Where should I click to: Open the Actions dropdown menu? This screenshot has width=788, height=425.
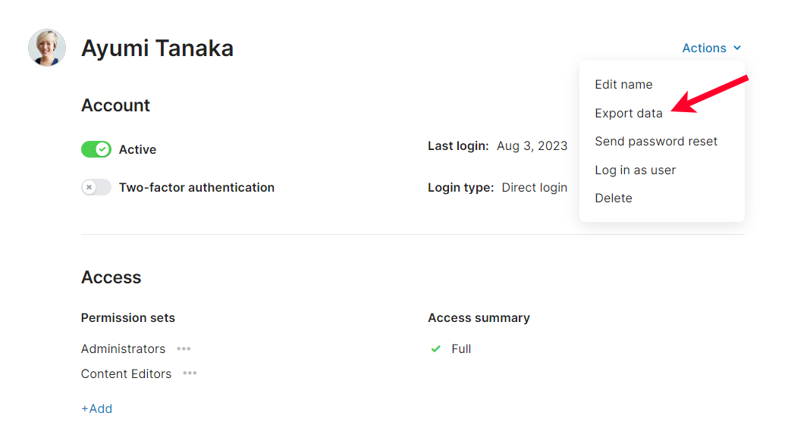tap(711, 48)
